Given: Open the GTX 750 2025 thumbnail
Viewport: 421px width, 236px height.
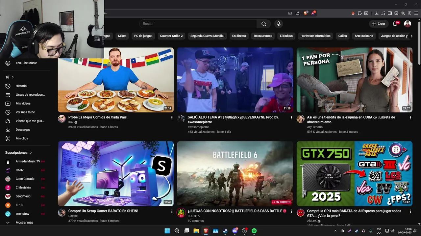Looking at the screenshot, I should tap(355, 174).
